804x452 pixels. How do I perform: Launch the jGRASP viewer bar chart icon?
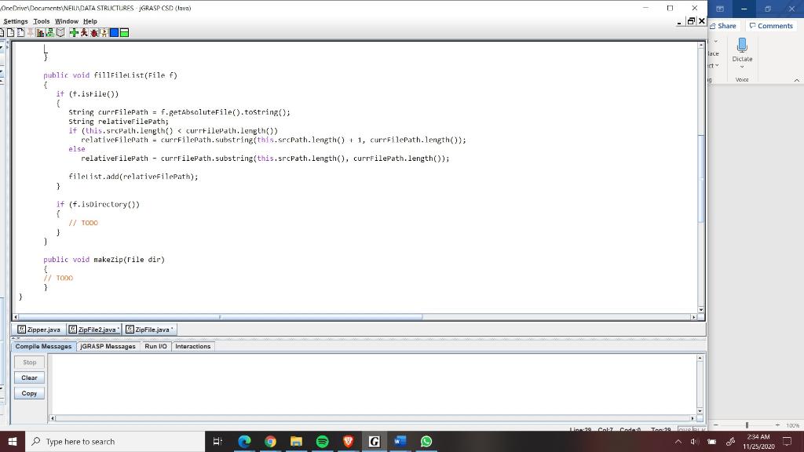39,32
